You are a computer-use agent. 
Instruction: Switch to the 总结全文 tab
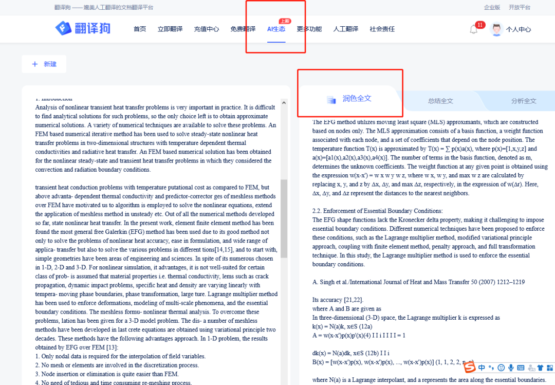[441, 101]
